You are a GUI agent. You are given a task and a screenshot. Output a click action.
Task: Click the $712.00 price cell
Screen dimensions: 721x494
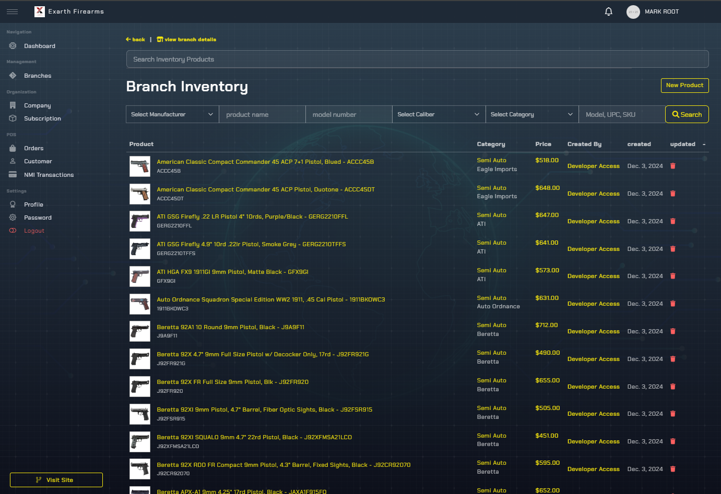(547, 325)
